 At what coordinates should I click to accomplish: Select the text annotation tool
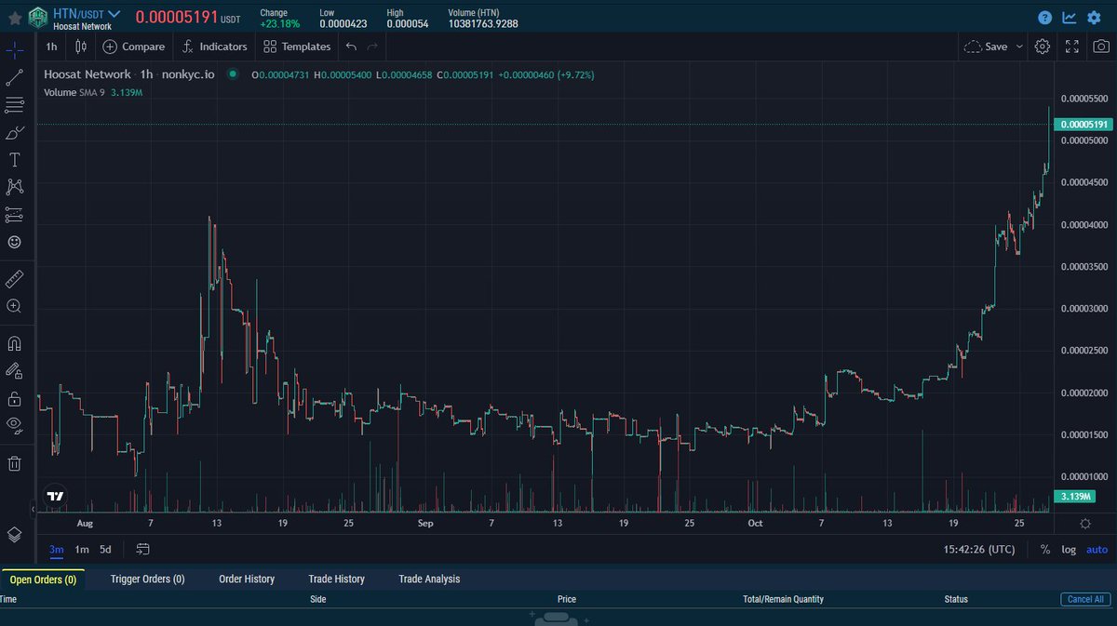13,159
